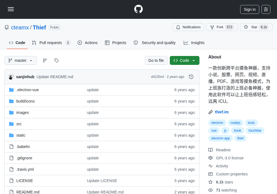This screenshot has width=277, height=194.
Task: Expand the master branch dropdown
Action: [x=21, y=60]
